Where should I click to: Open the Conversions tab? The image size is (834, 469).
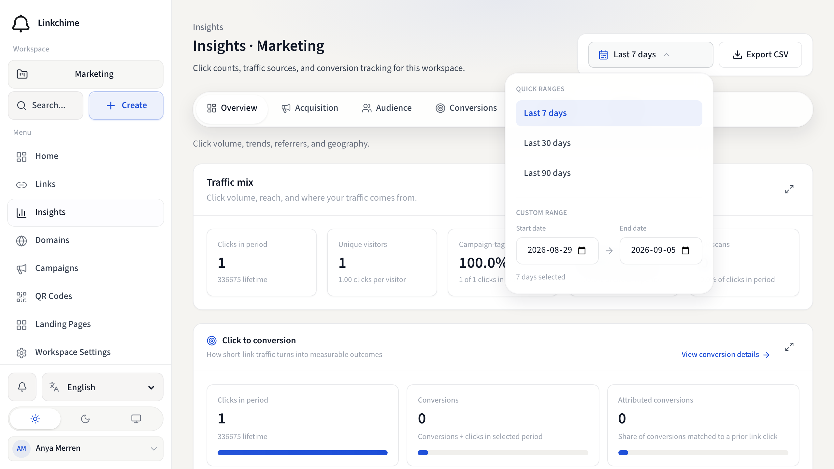pyautogui.click(x=467, y=108)
